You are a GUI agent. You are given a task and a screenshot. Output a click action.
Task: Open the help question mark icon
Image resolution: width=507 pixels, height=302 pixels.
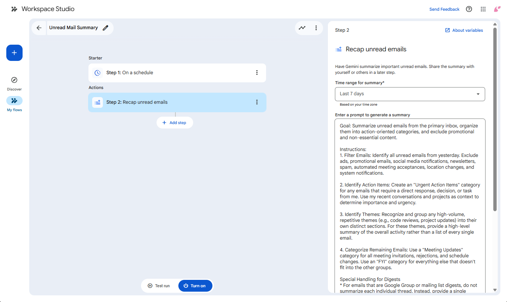(x=469, y=9)
